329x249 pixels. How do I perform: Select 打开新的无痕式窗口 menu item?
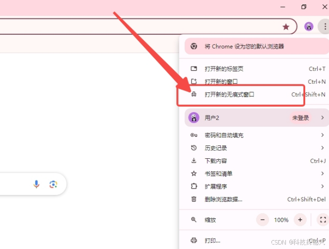coord(254,94)
